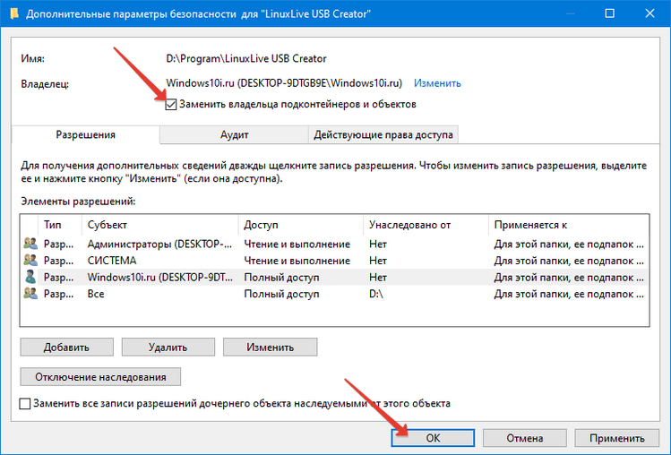This screenshot has width=671, height=455.
Task: Close the security settings window
Action: (649, 13)
